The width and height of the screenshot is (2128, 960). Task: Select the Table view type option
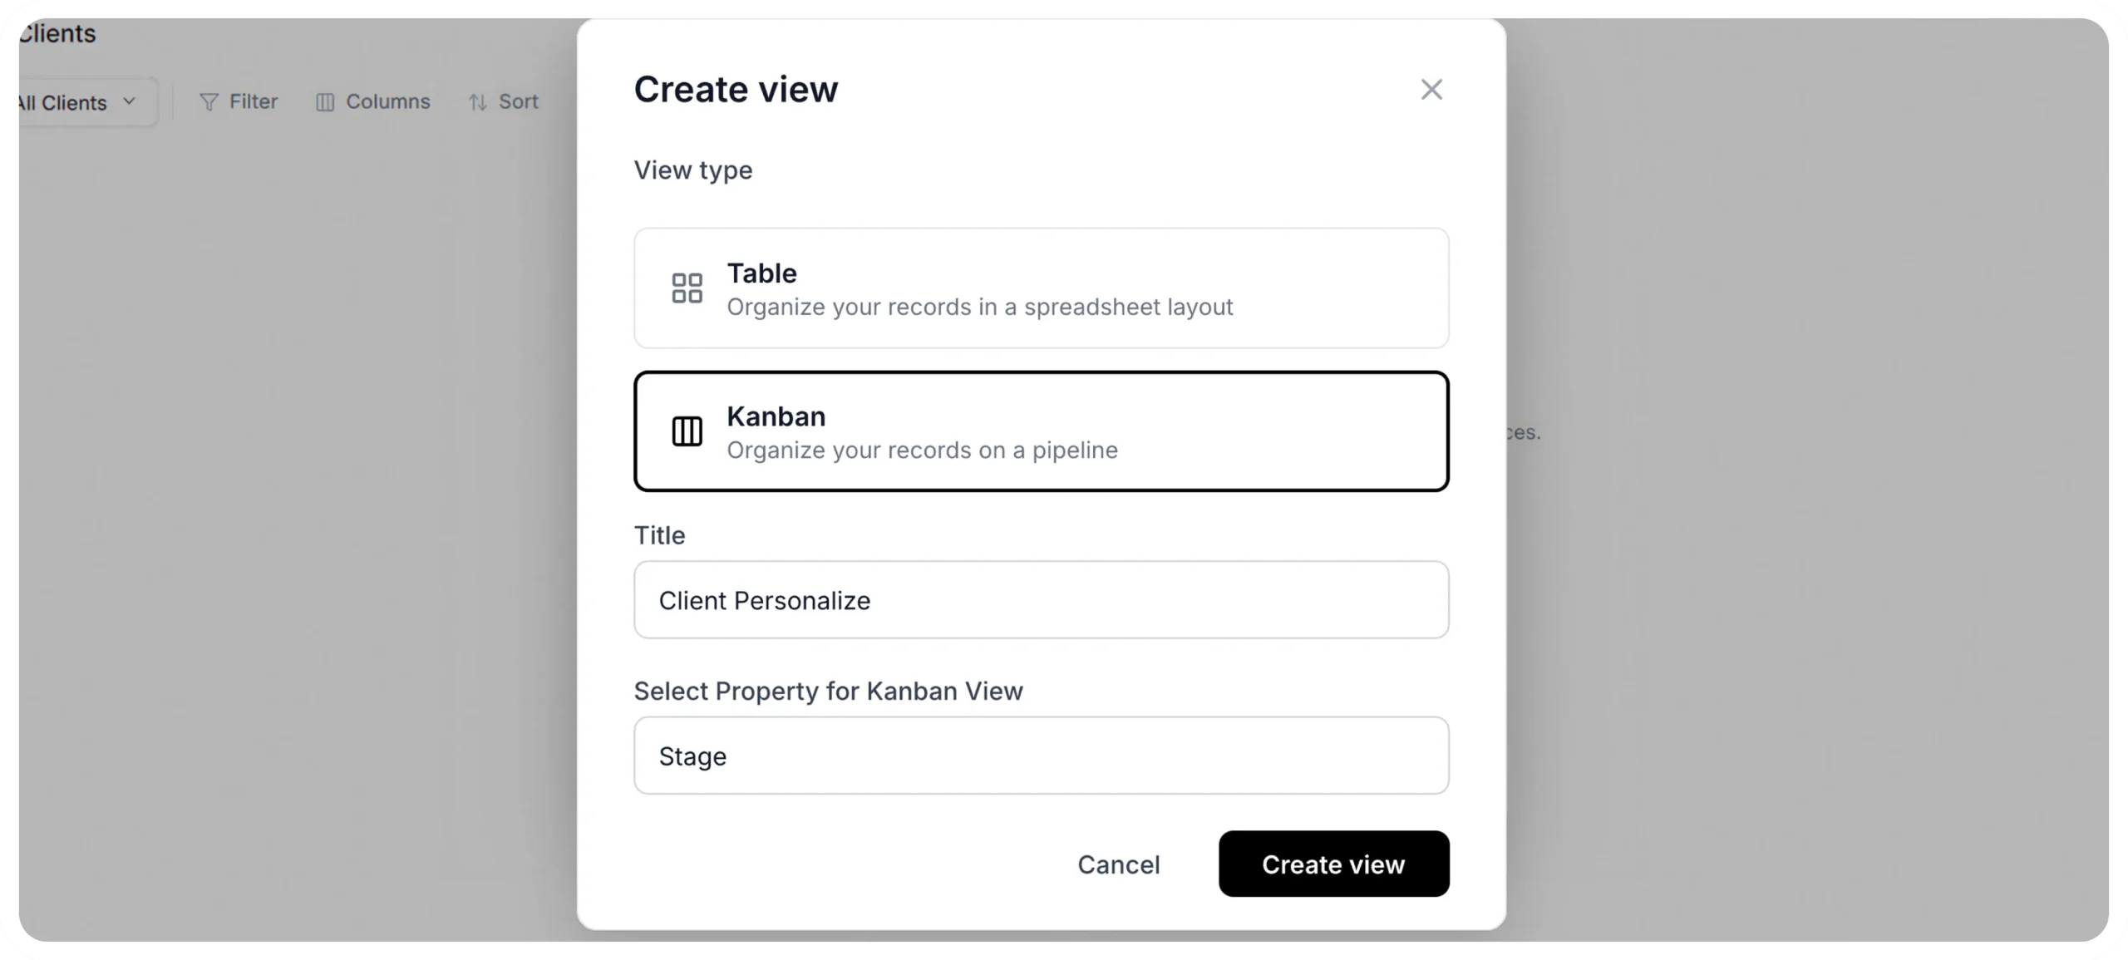(x=1041, y=288)
